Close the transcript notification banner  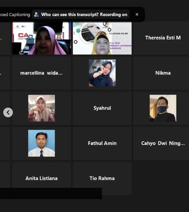pyautogui.click(x=137, y=15)
